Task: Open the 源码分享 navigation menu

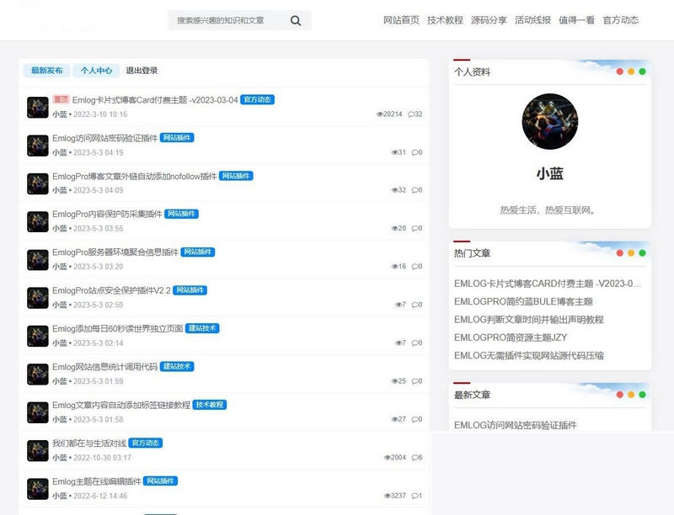Action: (x=489, y=20)
